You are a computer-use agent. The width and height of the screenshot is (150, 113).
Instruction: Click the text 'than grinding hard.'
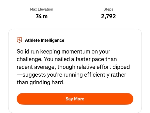coord(41,82)
